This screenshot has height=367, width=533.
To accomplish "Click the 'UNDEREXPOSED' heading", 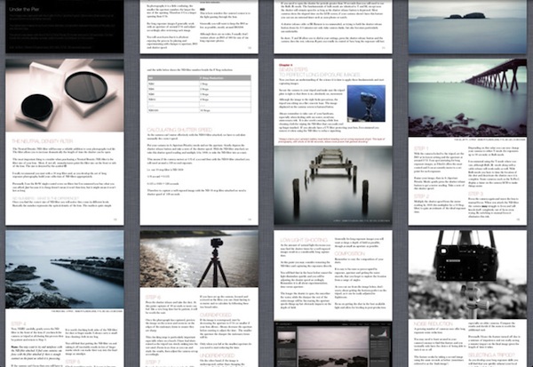I will coord(218,355).
